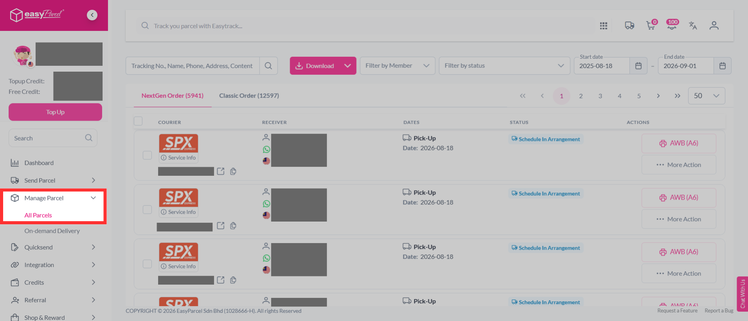Expand the Download button arrow
The image size is (748, 321).
click(348, 66)
